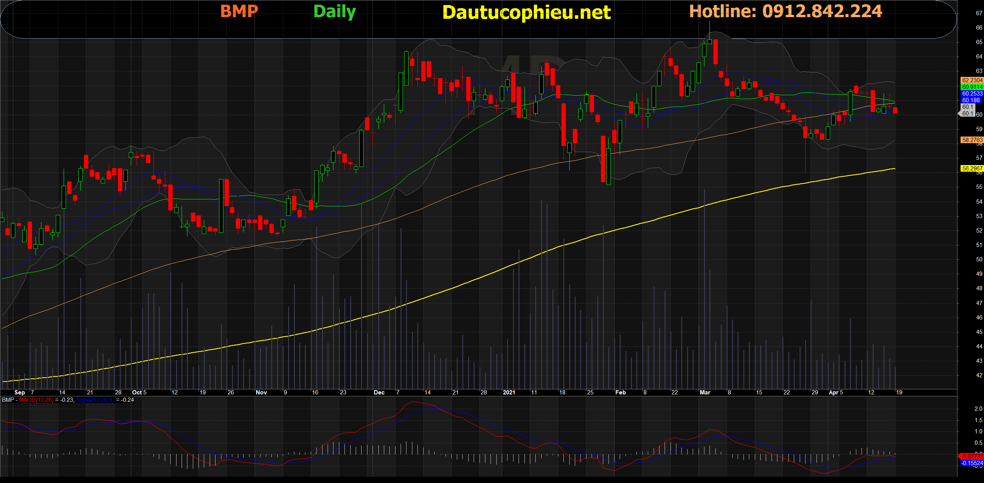Select the yellow 56.2967 price tag
The height and width of the screenshot is (483, 984).
(x=972, y=169)
